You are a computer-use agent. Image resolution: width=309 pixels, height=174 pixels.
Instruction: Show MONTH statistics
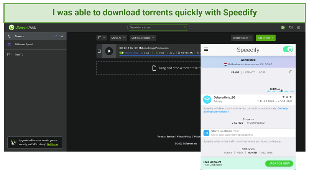252,152
